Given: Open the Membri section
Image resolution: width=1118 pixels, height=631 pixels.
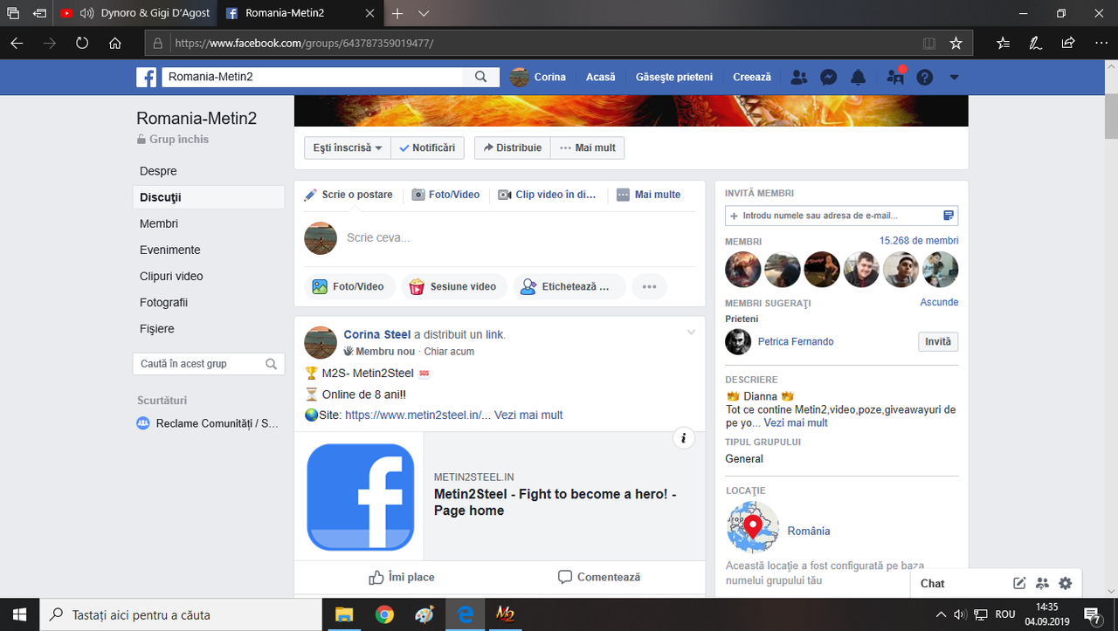Looking at the screenshot, I should point(159,223).
